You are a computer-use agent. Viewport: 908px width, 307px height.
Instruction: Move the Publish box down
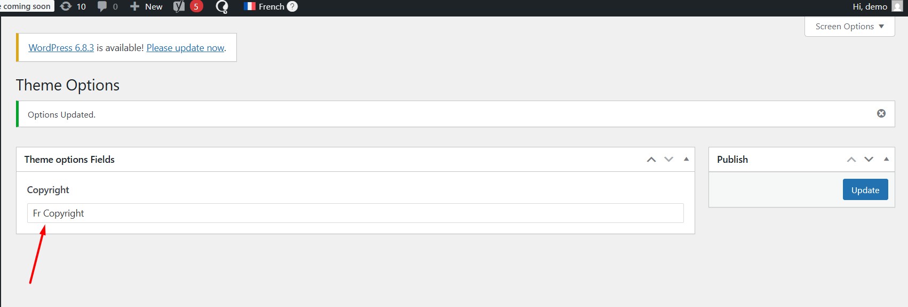click(869, 159)
